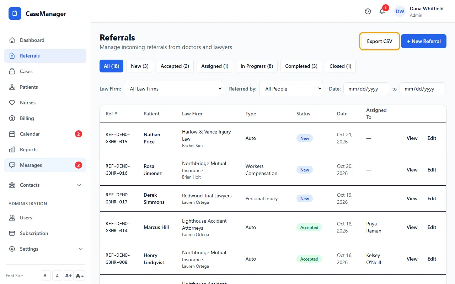Click the Contacts people icon
455x284 pixels.
(x=12, y=185)
